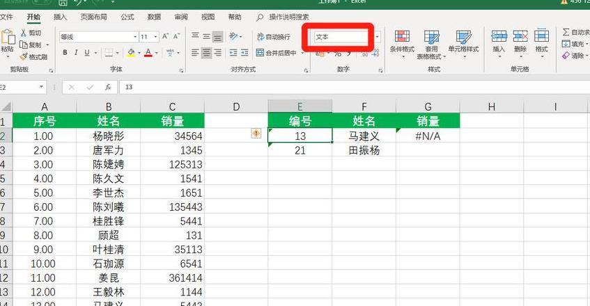Screen dimensions: 590x306
Task: Open Clear 清除 eraser menu
Action: click(576, 56)
